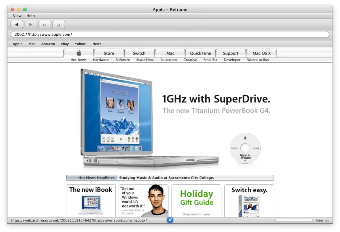Click the DVD-R disc image
This screenshot has width=340, height=232.
click(x=245, y=148)
